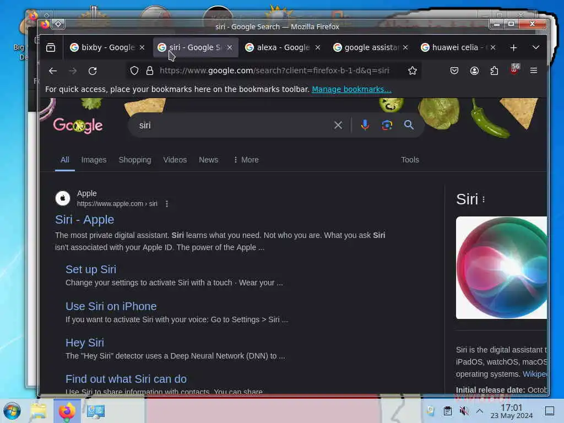The width and height of the screenshot is (564, 423).
Task: Open Firefox View tab list icon
Action: point(51,47)
